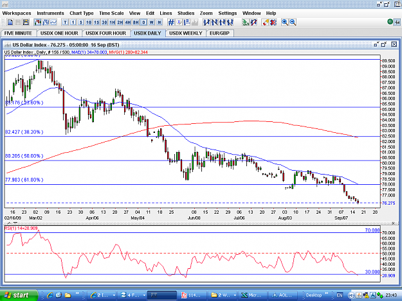Click the US Dollar Index chart title

click(66, 45)
